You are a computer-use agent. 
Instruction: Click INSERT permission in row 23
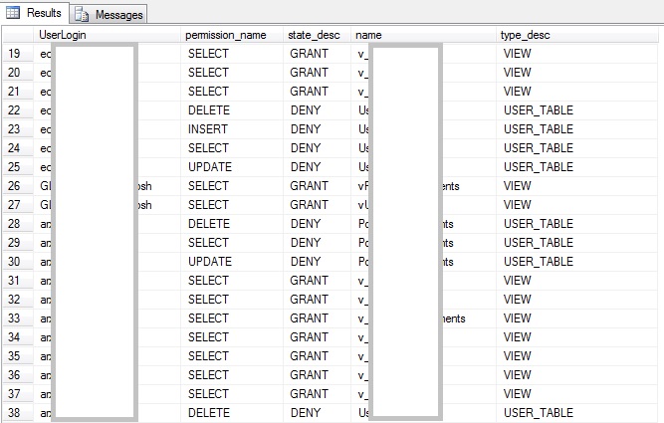tap(207, 129)
